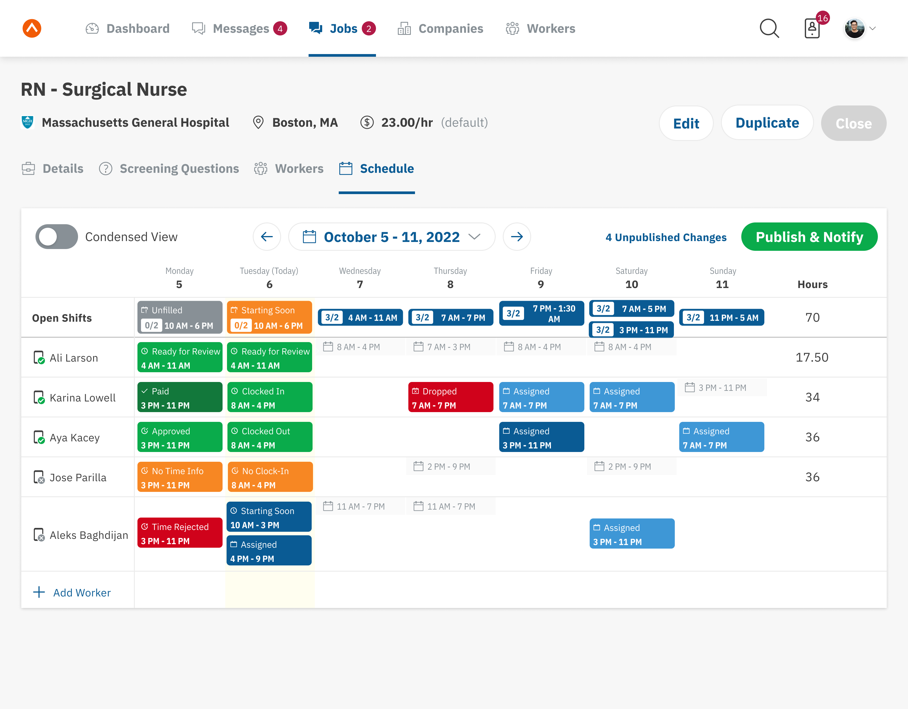
Task: Go to next week arrow
Action: [x=517, y=237]
